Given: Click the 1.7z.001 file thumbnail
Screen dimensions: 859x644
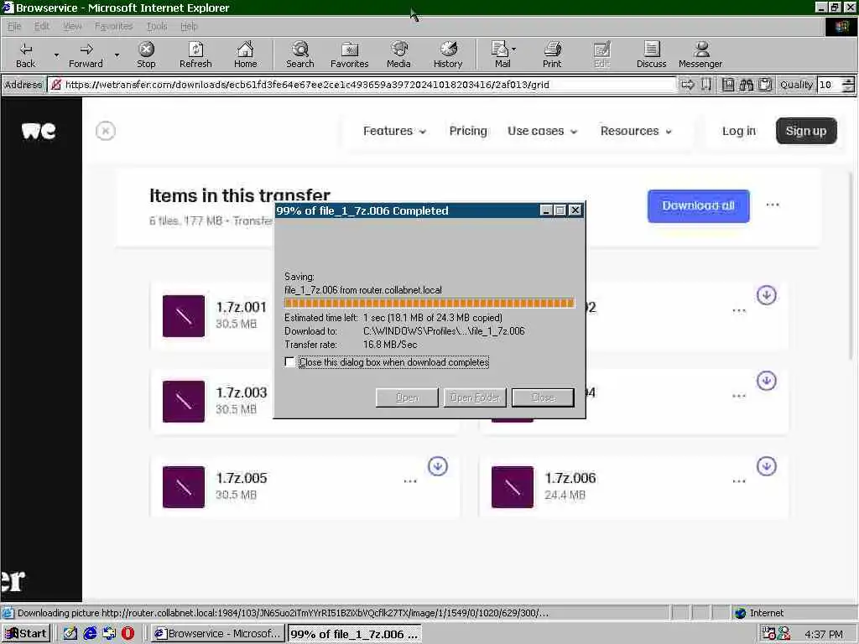Looking at the screenshot, I should pos(184,316).
